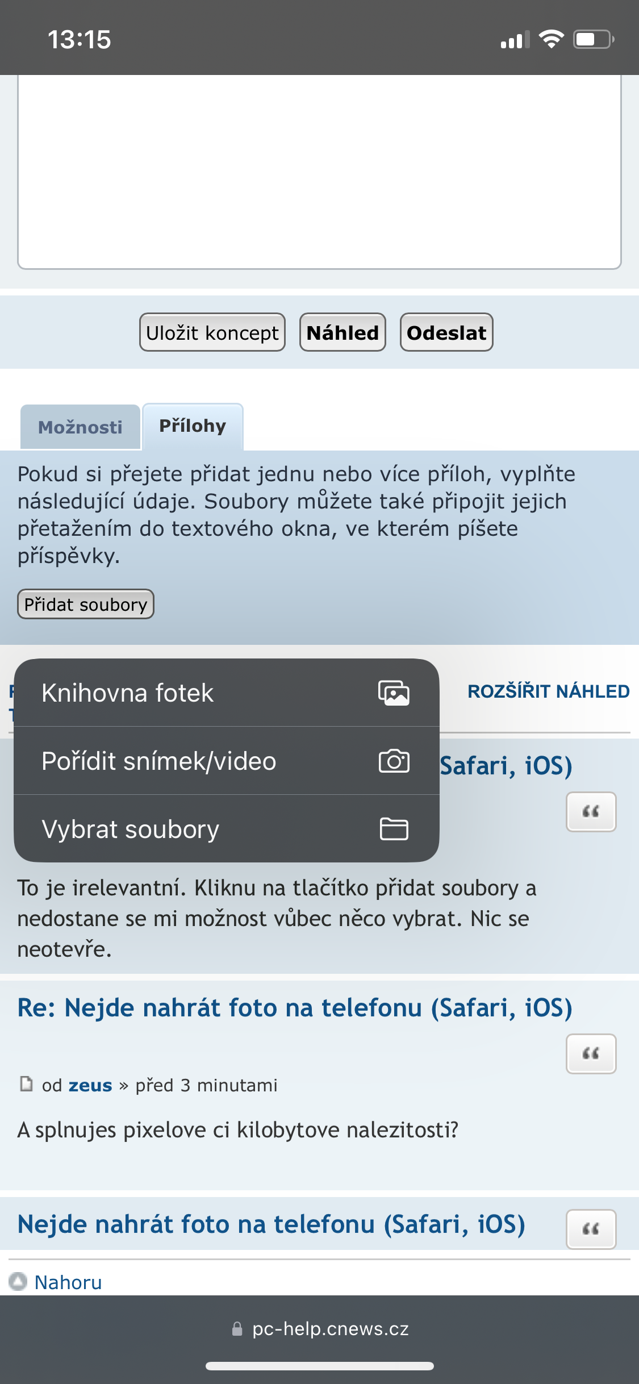
Task: Click quote button beside first Safari, iOS post
Action: (591, 812)
